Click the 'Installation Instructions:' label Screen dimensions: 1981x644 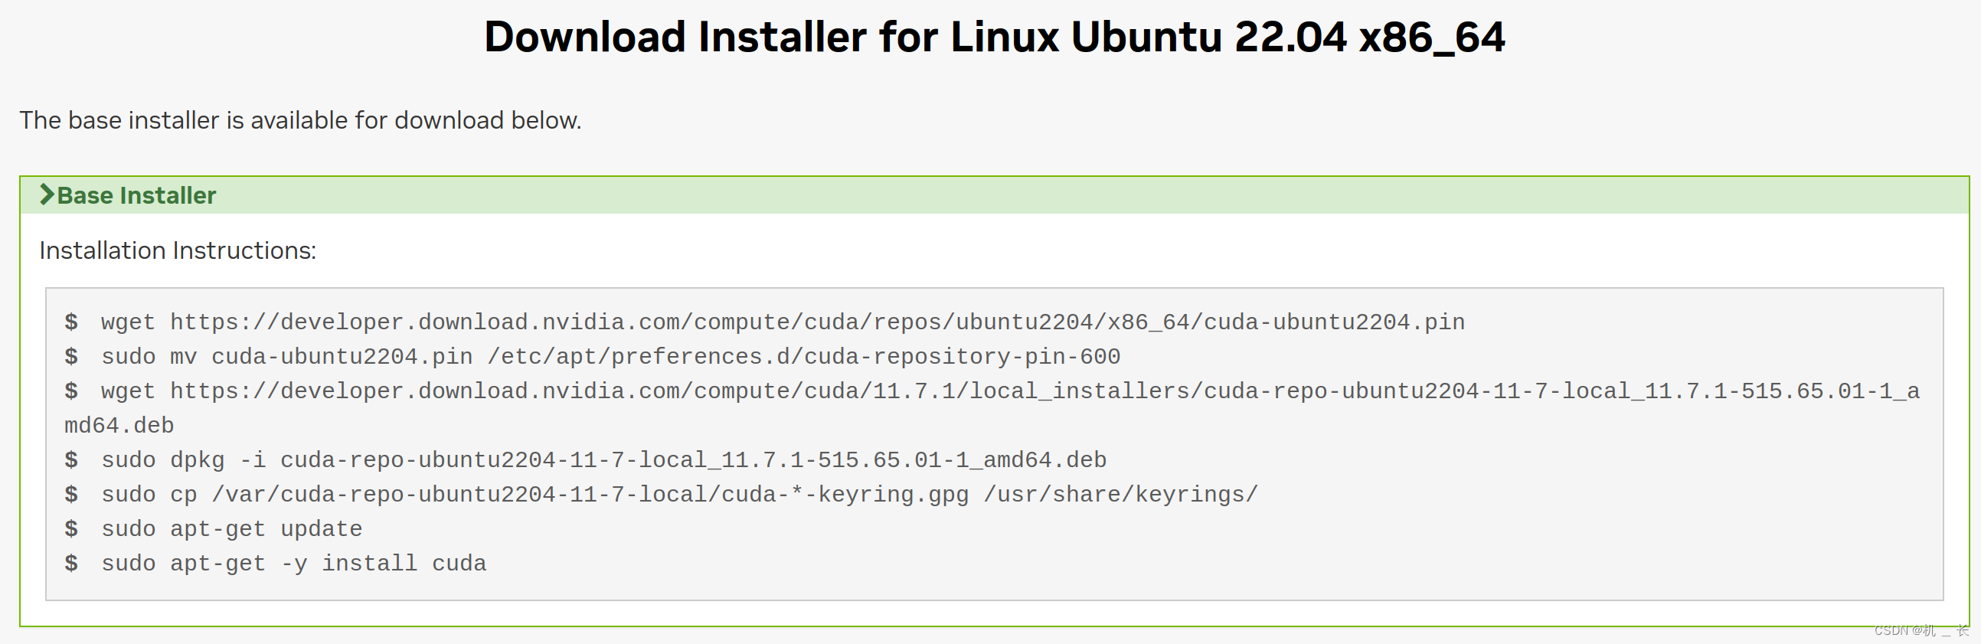[x=178, y=251]
